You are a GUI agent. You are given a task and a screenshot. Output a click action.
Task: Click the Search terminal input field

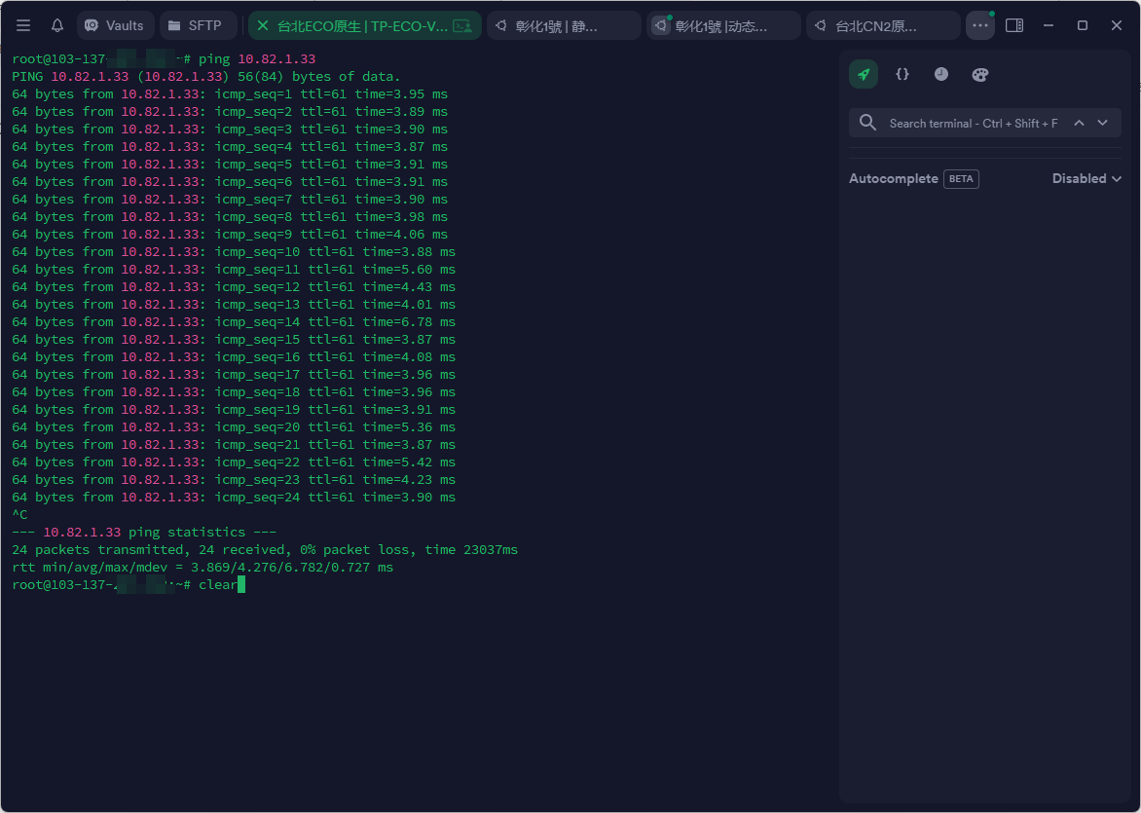coord(972,124)
